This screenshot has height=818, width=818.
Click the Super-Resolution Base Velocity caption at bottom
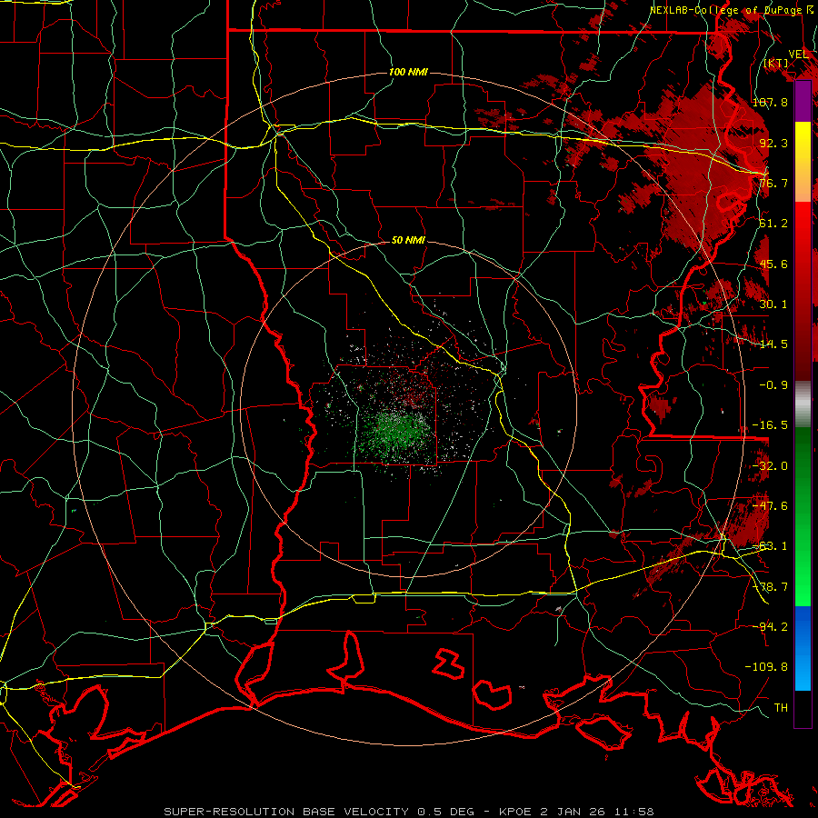point(408,812)
